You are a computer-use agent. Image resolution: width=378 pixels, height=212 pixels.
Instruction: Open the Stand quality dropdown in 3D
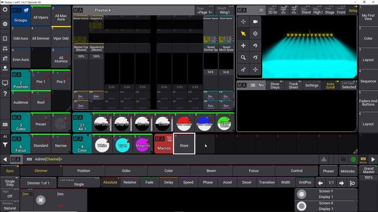point(306,11)
